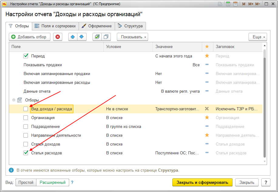The image size is (278, 192).
Task: Open the Еще dropdown menu
Action: click(258, 37)
